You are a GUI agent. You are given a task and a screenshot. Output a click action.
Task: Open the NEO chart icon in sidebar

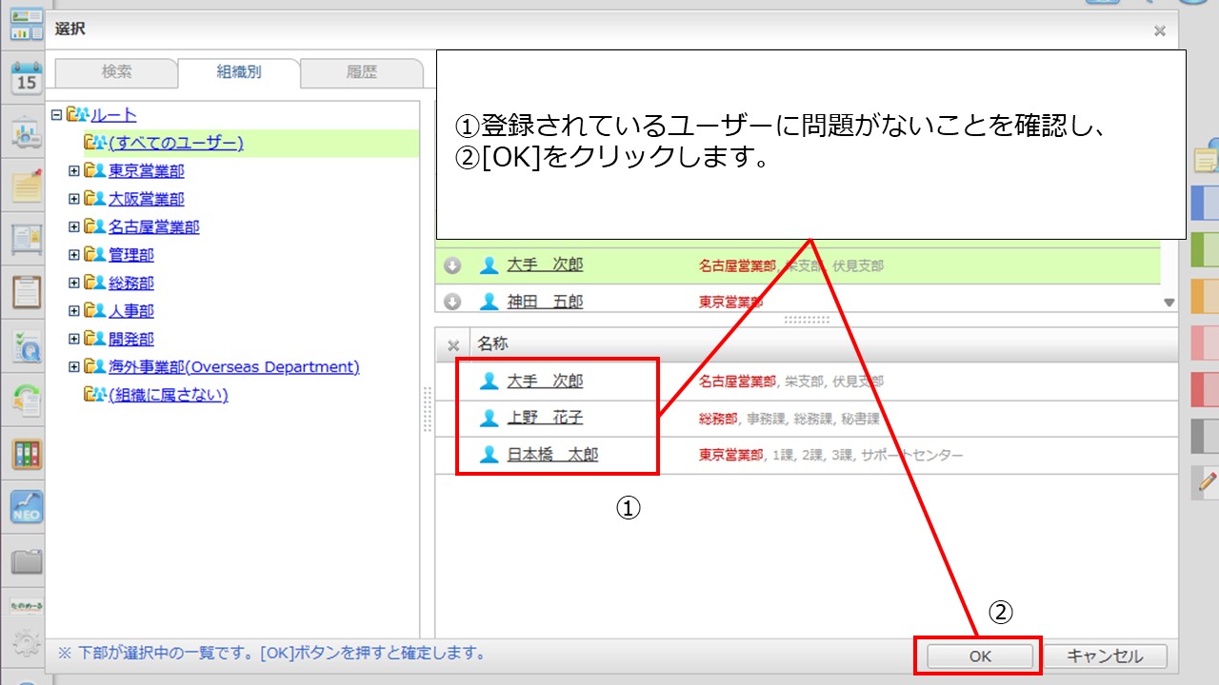pos(26,505)
